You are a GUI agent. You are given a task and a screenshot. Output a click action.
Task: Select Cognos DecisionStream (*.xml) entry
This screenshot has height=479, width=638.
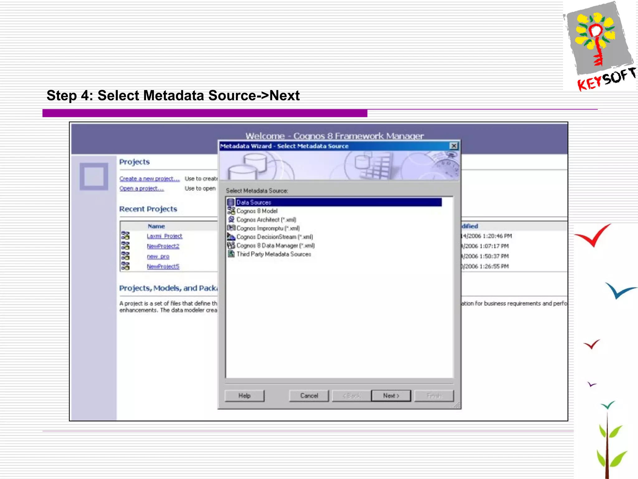[x=274, y=237]
